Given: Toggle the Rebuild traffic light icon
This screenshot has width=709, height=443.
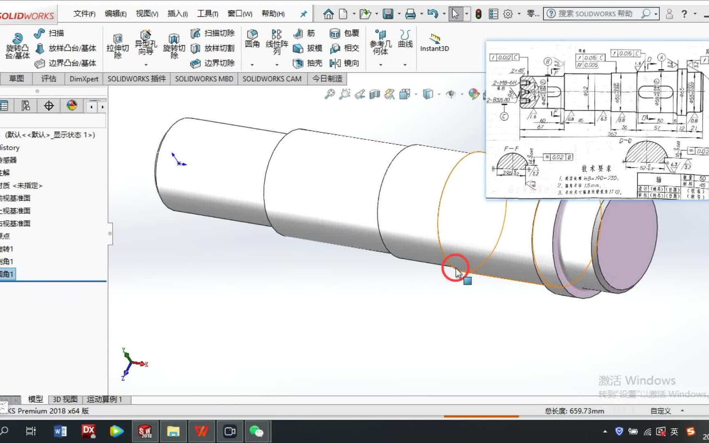Looking at the screenshot, I should pyautogui.click(x=478, y=14).
